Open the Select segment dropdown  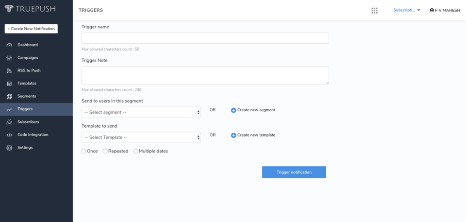(x=141, y=112)
